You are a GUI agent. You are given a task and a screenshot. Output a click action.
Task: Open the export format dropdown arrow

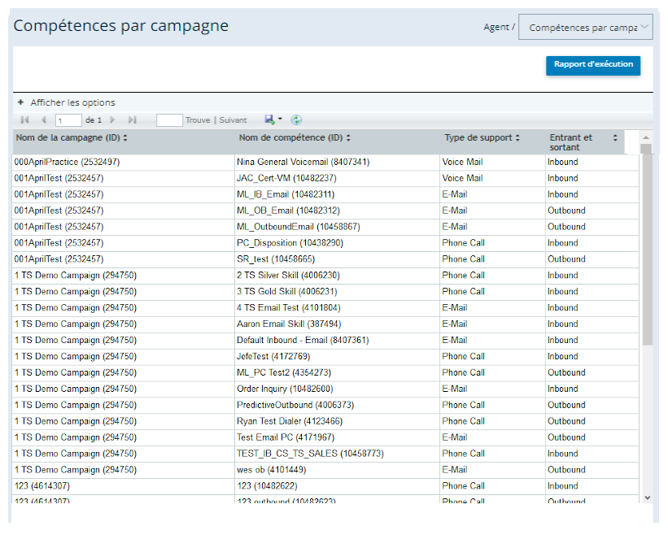coord(280,119)
